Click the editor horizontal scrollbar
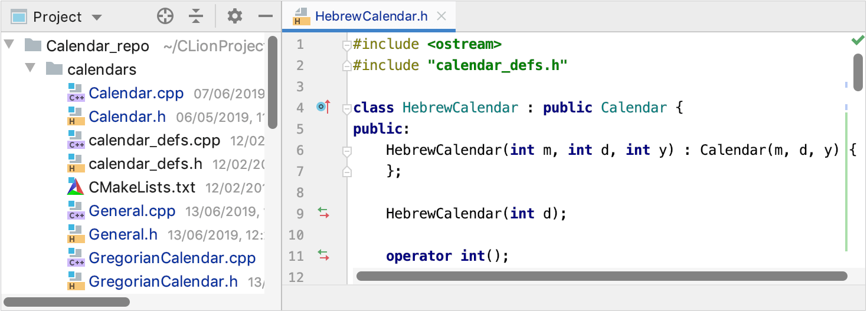 coord(602,276)
